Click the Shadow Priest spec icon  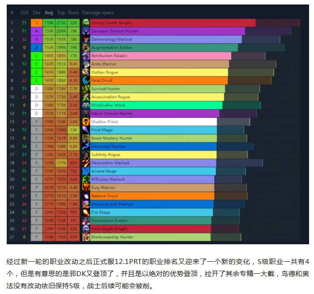click(86, 121)
